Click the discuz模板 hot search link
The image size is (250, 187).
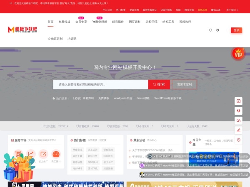coord(143,98)
